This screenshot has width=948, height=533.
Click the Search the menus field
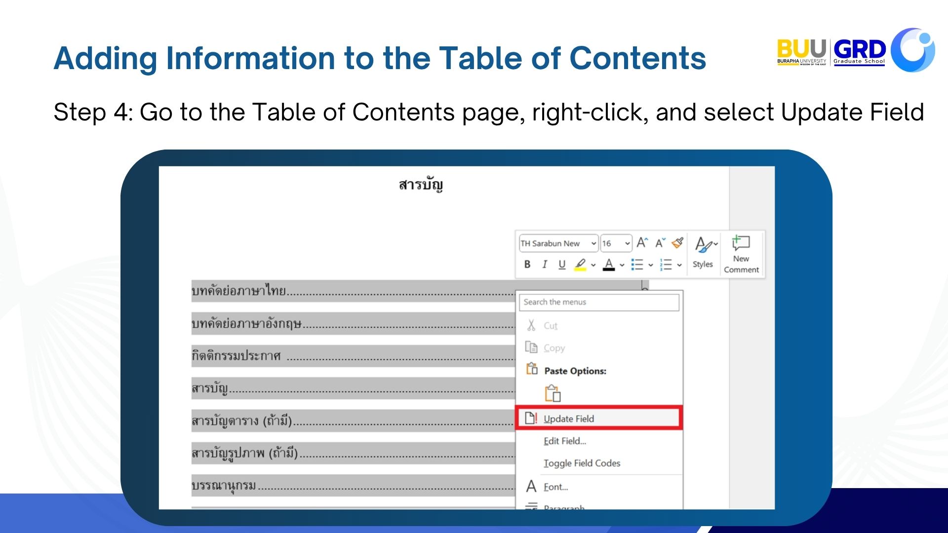[598, 302]
